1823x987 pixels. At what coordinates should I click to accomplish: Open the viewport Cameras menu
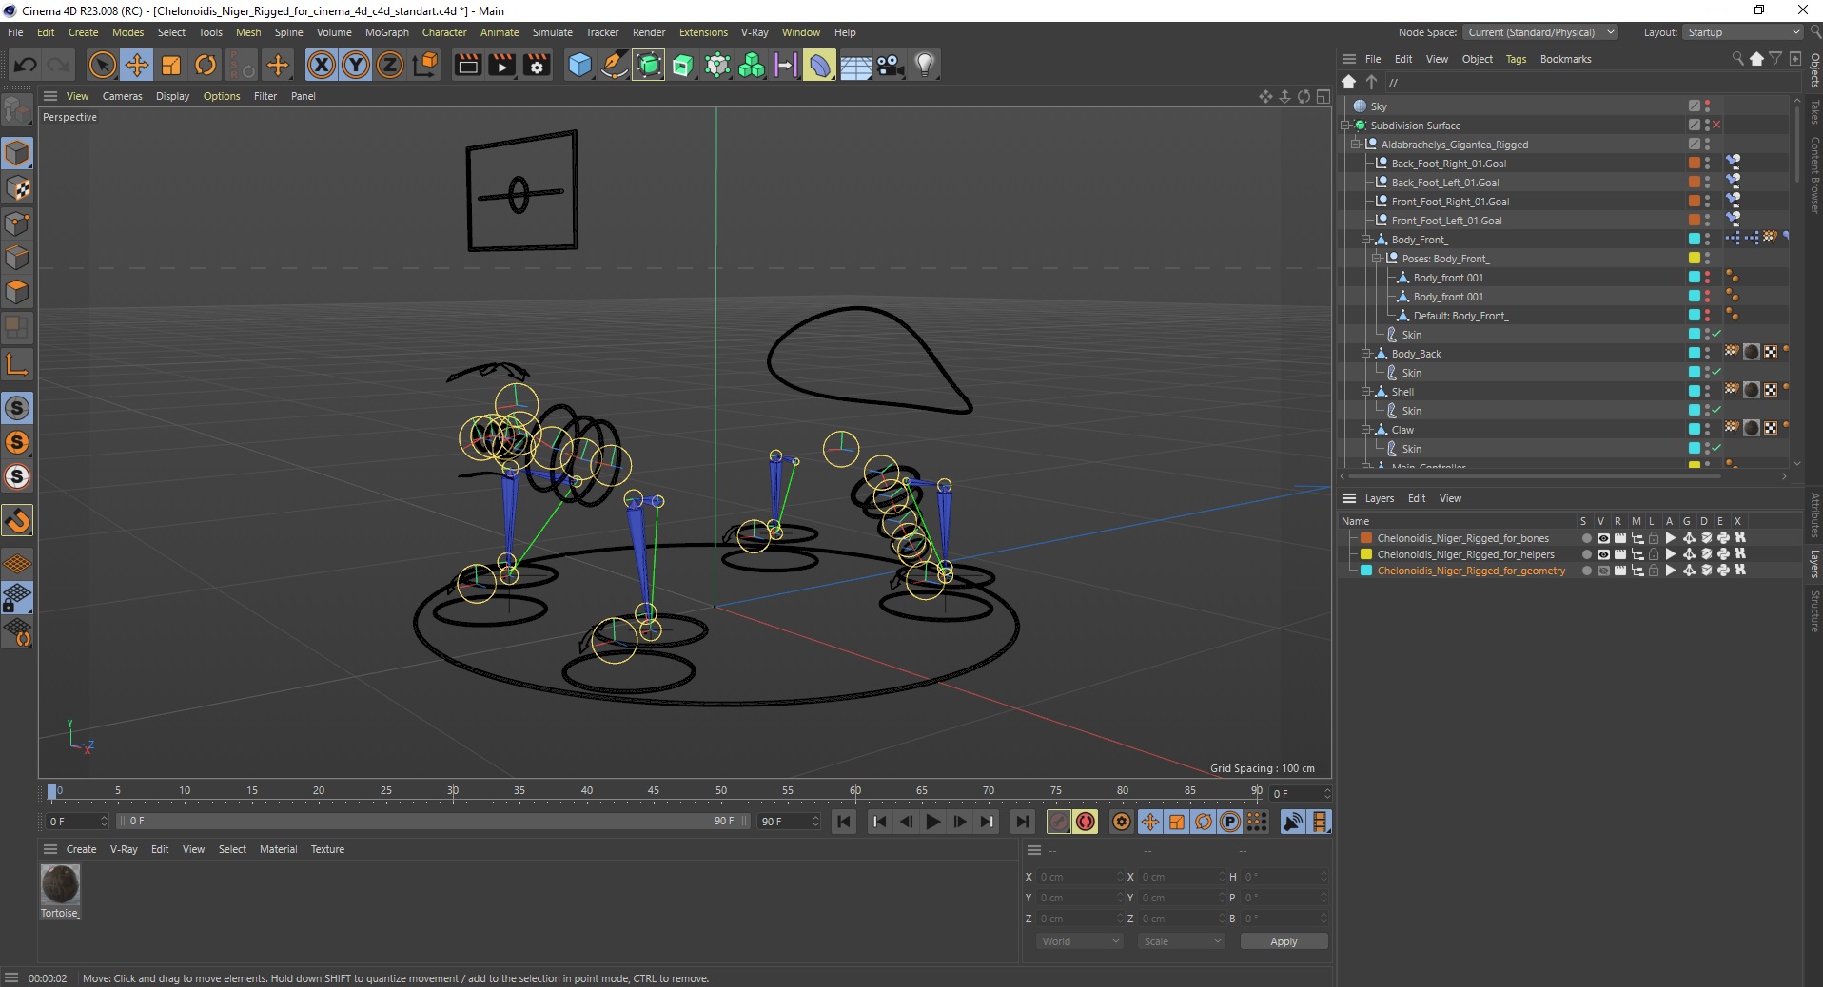122,96
